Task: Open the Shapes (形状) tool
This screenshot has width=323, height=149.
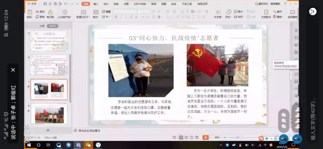Action: pyautogui.click(x=228, y=12)
